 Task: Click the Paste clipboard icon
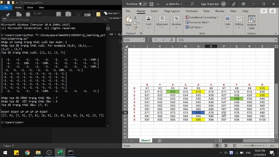point(129,19)
